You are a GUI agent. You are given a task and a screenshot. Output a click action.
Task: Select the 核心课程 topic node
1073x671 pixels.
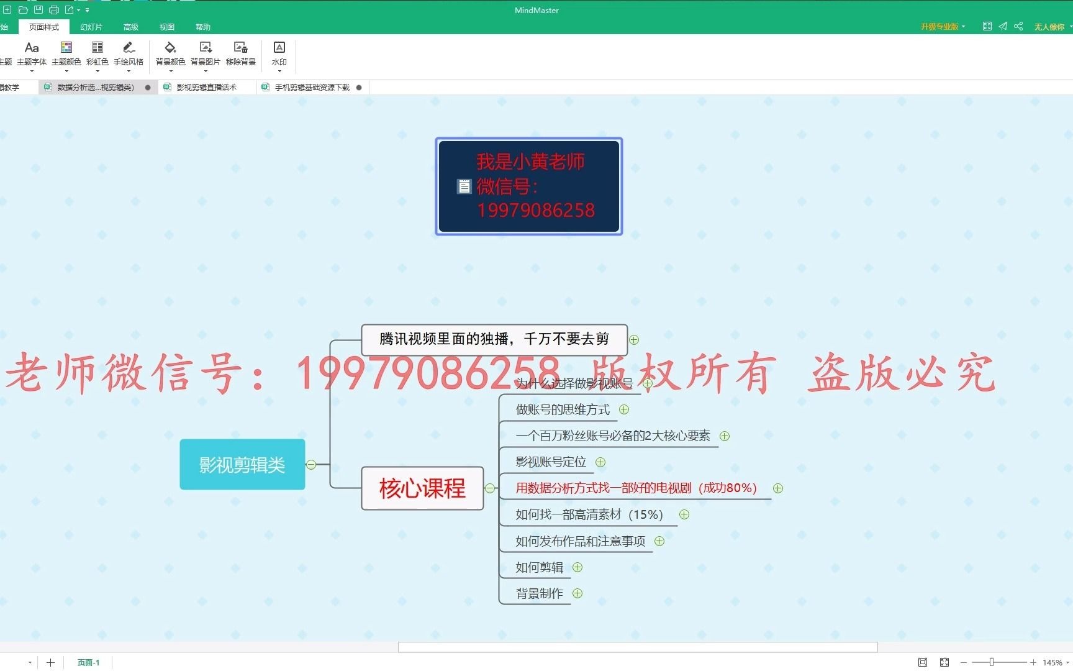[422, 488]
